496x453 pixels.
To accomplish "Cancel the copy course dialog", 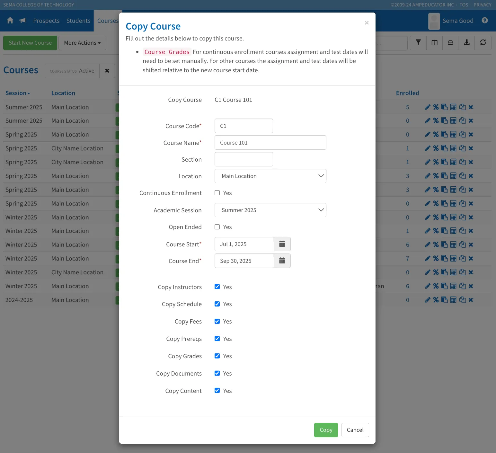I will [355, 430].
